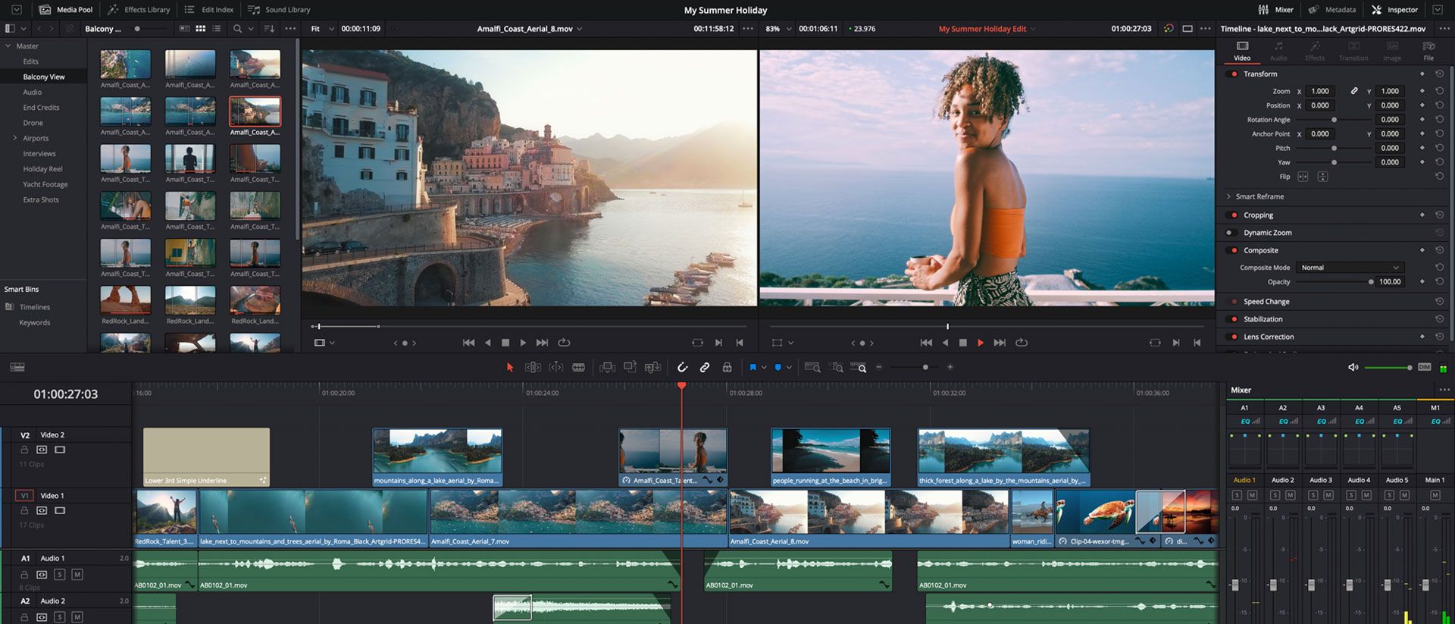Click the timeline zoom-in plus button
Image resolution: width=1455 pixels, height=624 pixels.
click(950, 367)
